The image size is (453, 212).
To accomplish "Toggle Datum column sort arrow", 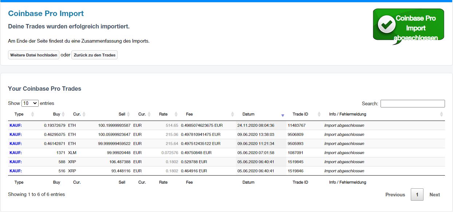I will 283,115.
